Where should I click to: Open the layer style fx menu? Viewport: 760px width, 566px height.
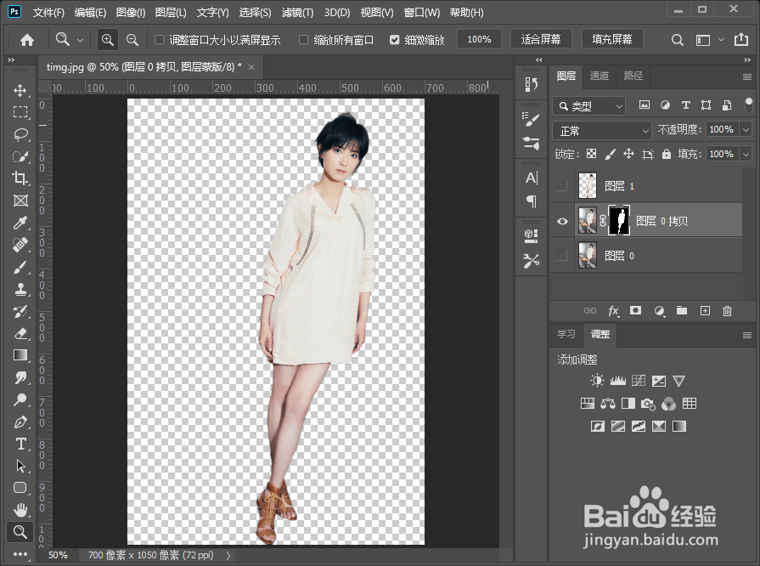[x=613, y=310]
